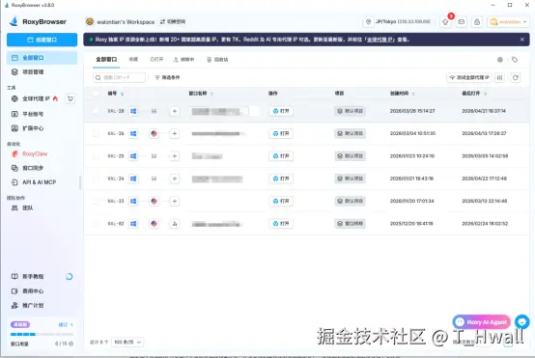Open Project Management in the sidebar
The image size is (535, 358).
click(42, 72)
